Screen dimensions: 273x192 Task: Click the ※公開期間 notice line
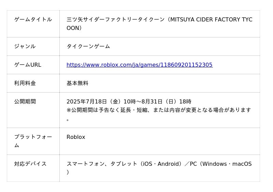[x=159, y=110]
